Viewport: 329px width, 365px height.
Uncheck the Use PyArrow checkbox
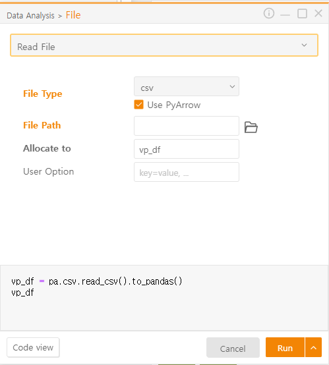tap(139, 105)
